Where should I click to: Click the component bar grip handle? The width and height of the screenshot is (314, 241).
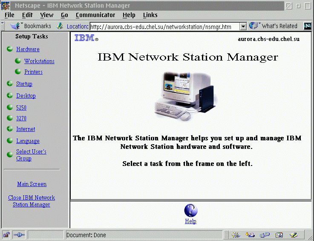coord(226,235)
